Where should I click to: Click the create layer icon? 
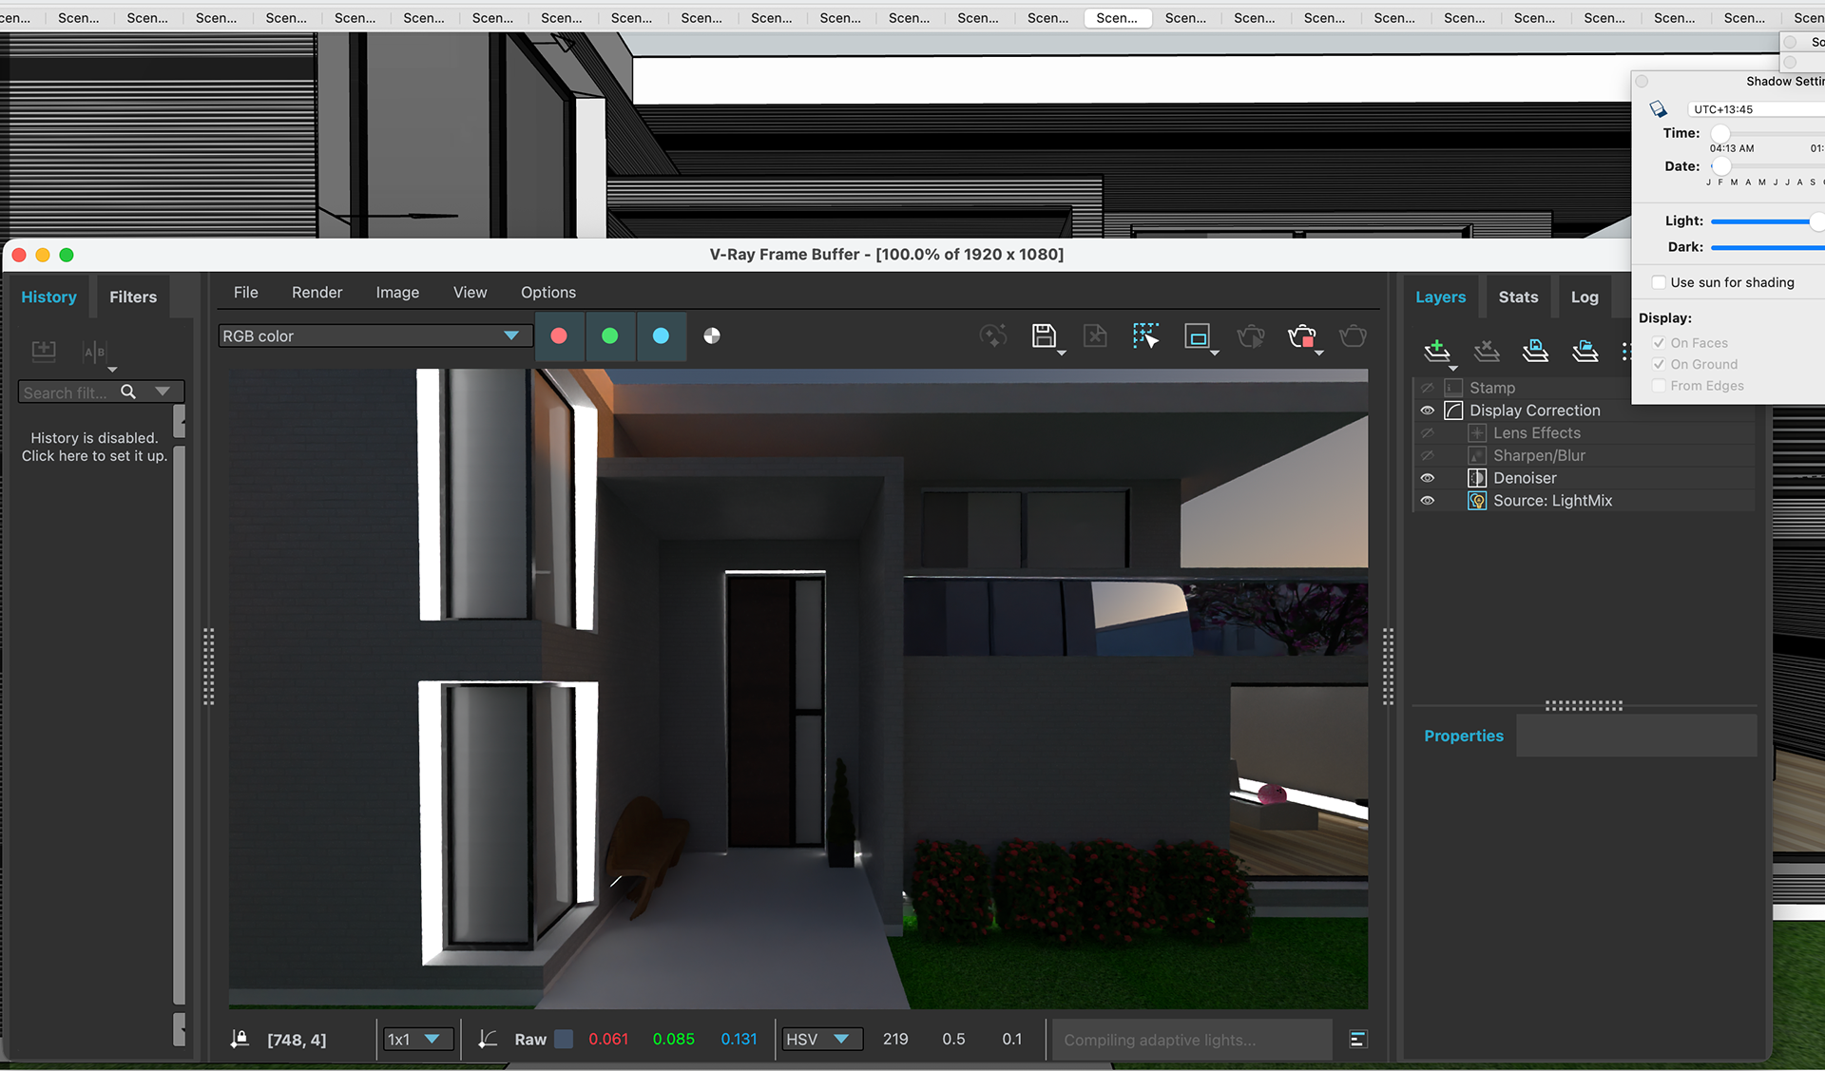1437,351
